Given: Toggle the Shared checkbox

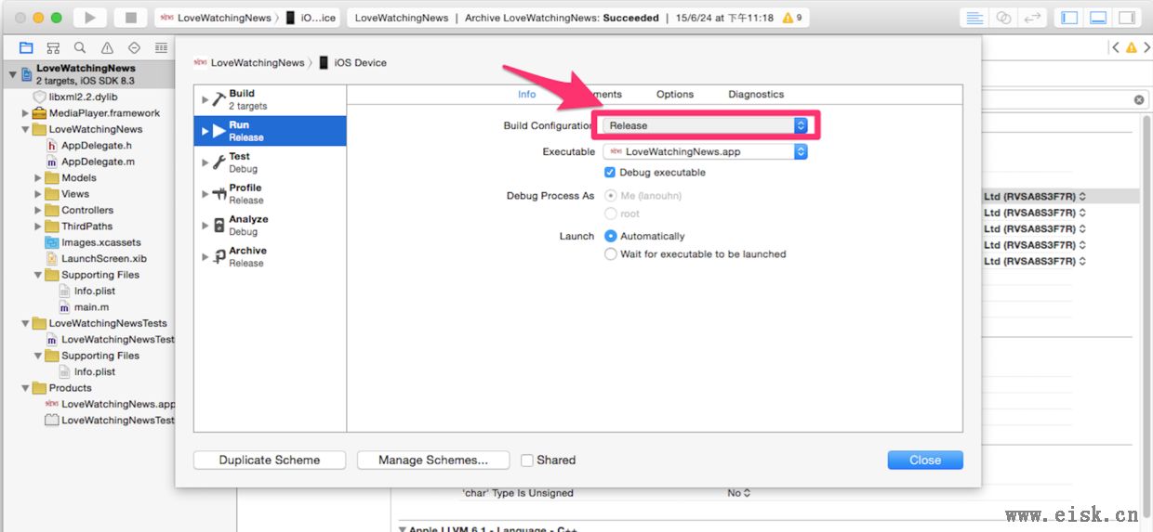Looking at the screenshot, I should (527, 461).
